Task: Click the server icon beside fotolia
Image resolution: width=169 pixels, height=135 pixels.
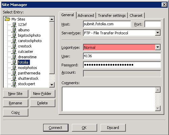Action: [14, 62]
